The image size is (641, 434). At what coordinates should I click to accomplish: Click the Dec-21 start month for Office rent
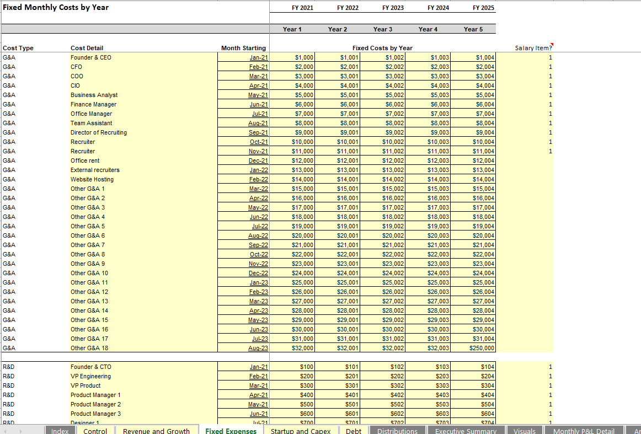pos(243,160)
